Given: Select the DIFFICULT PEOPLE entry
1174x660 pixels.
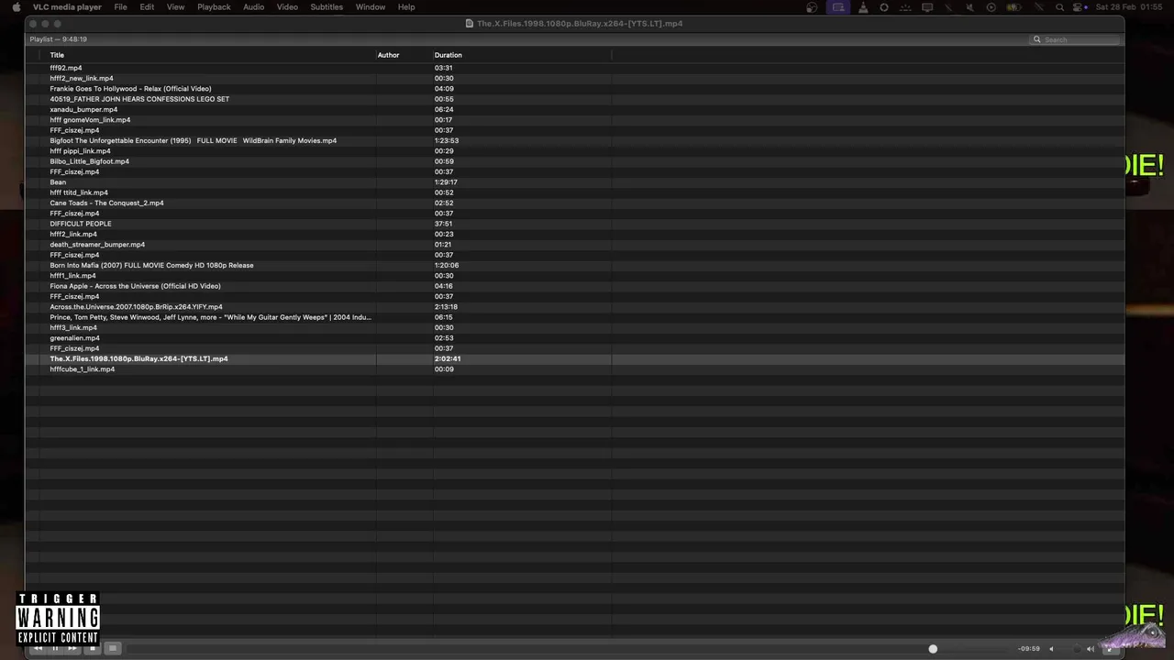Looking at the screenshot, I should click(x=81, y=224).
